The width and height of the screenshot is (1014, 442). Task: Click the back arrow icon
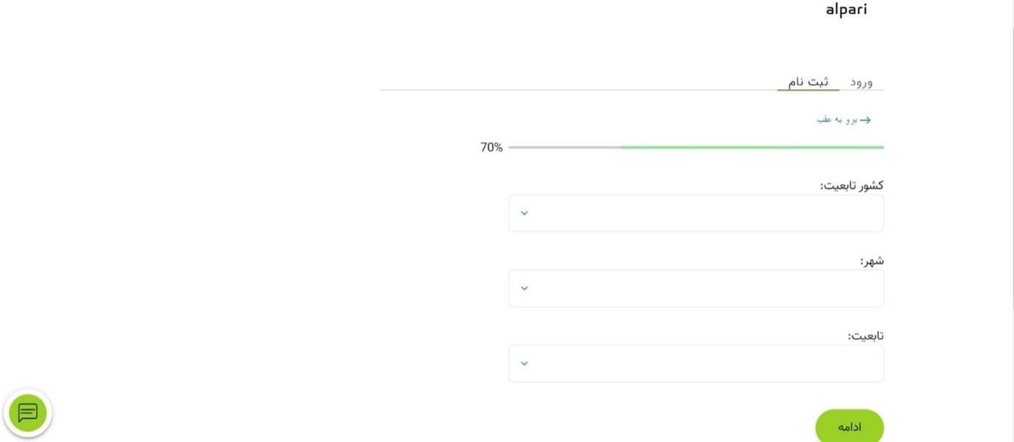pyautogui.click(x=865, y=120)
